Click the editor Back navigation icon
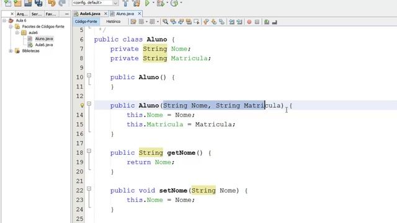 pos(141,22)
